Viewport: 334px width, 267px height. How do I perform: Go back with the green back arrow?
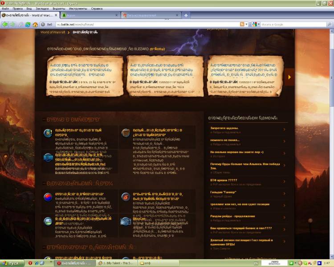pyautogui.click(x=5, y=24)
